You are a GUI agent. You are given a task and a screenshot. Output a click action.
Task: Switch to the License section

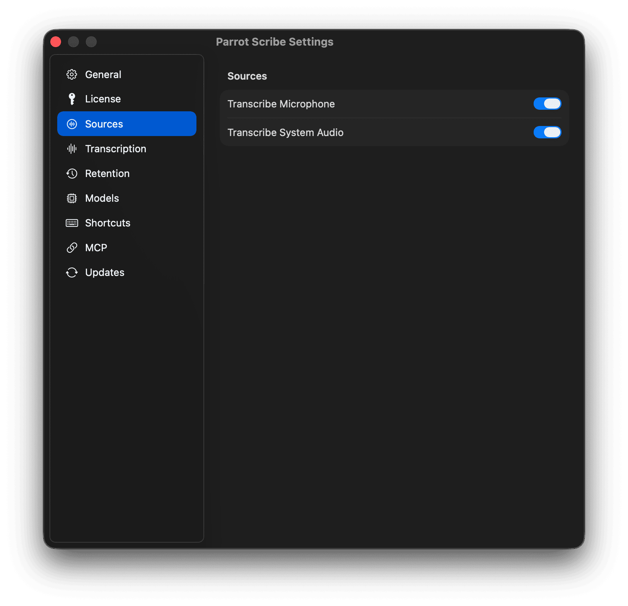coord(102,99)
